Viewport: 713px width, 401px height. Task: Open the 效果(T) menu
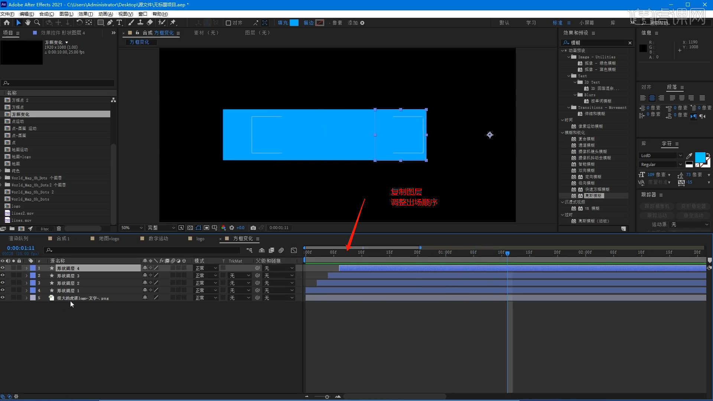pos(85,14)
